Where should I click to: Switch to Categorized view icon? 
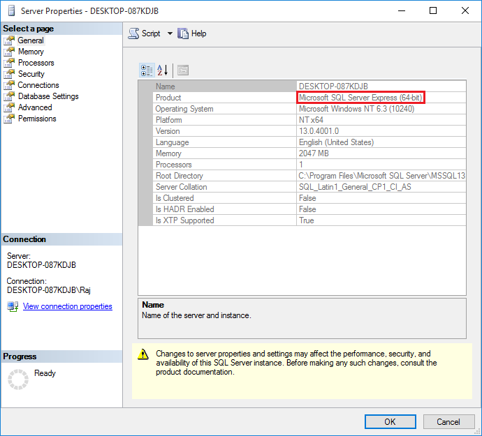pyautogui.click(x=147, y=70)
